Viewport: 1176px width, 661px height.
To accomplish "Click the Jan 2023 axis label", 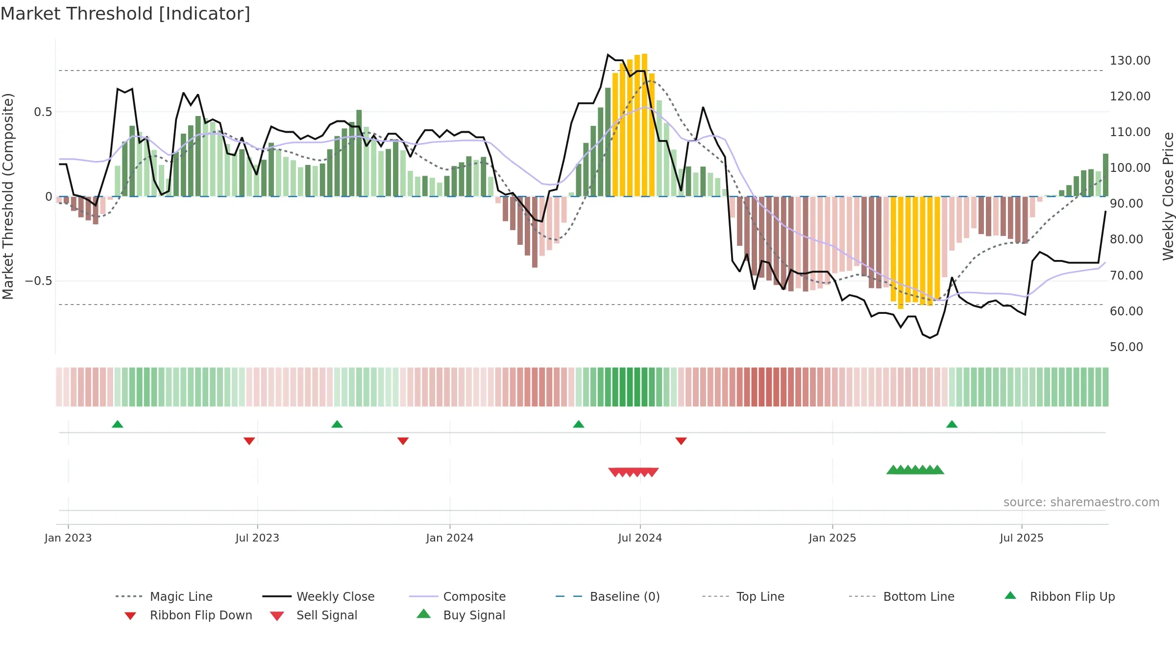I will [68, 538].
